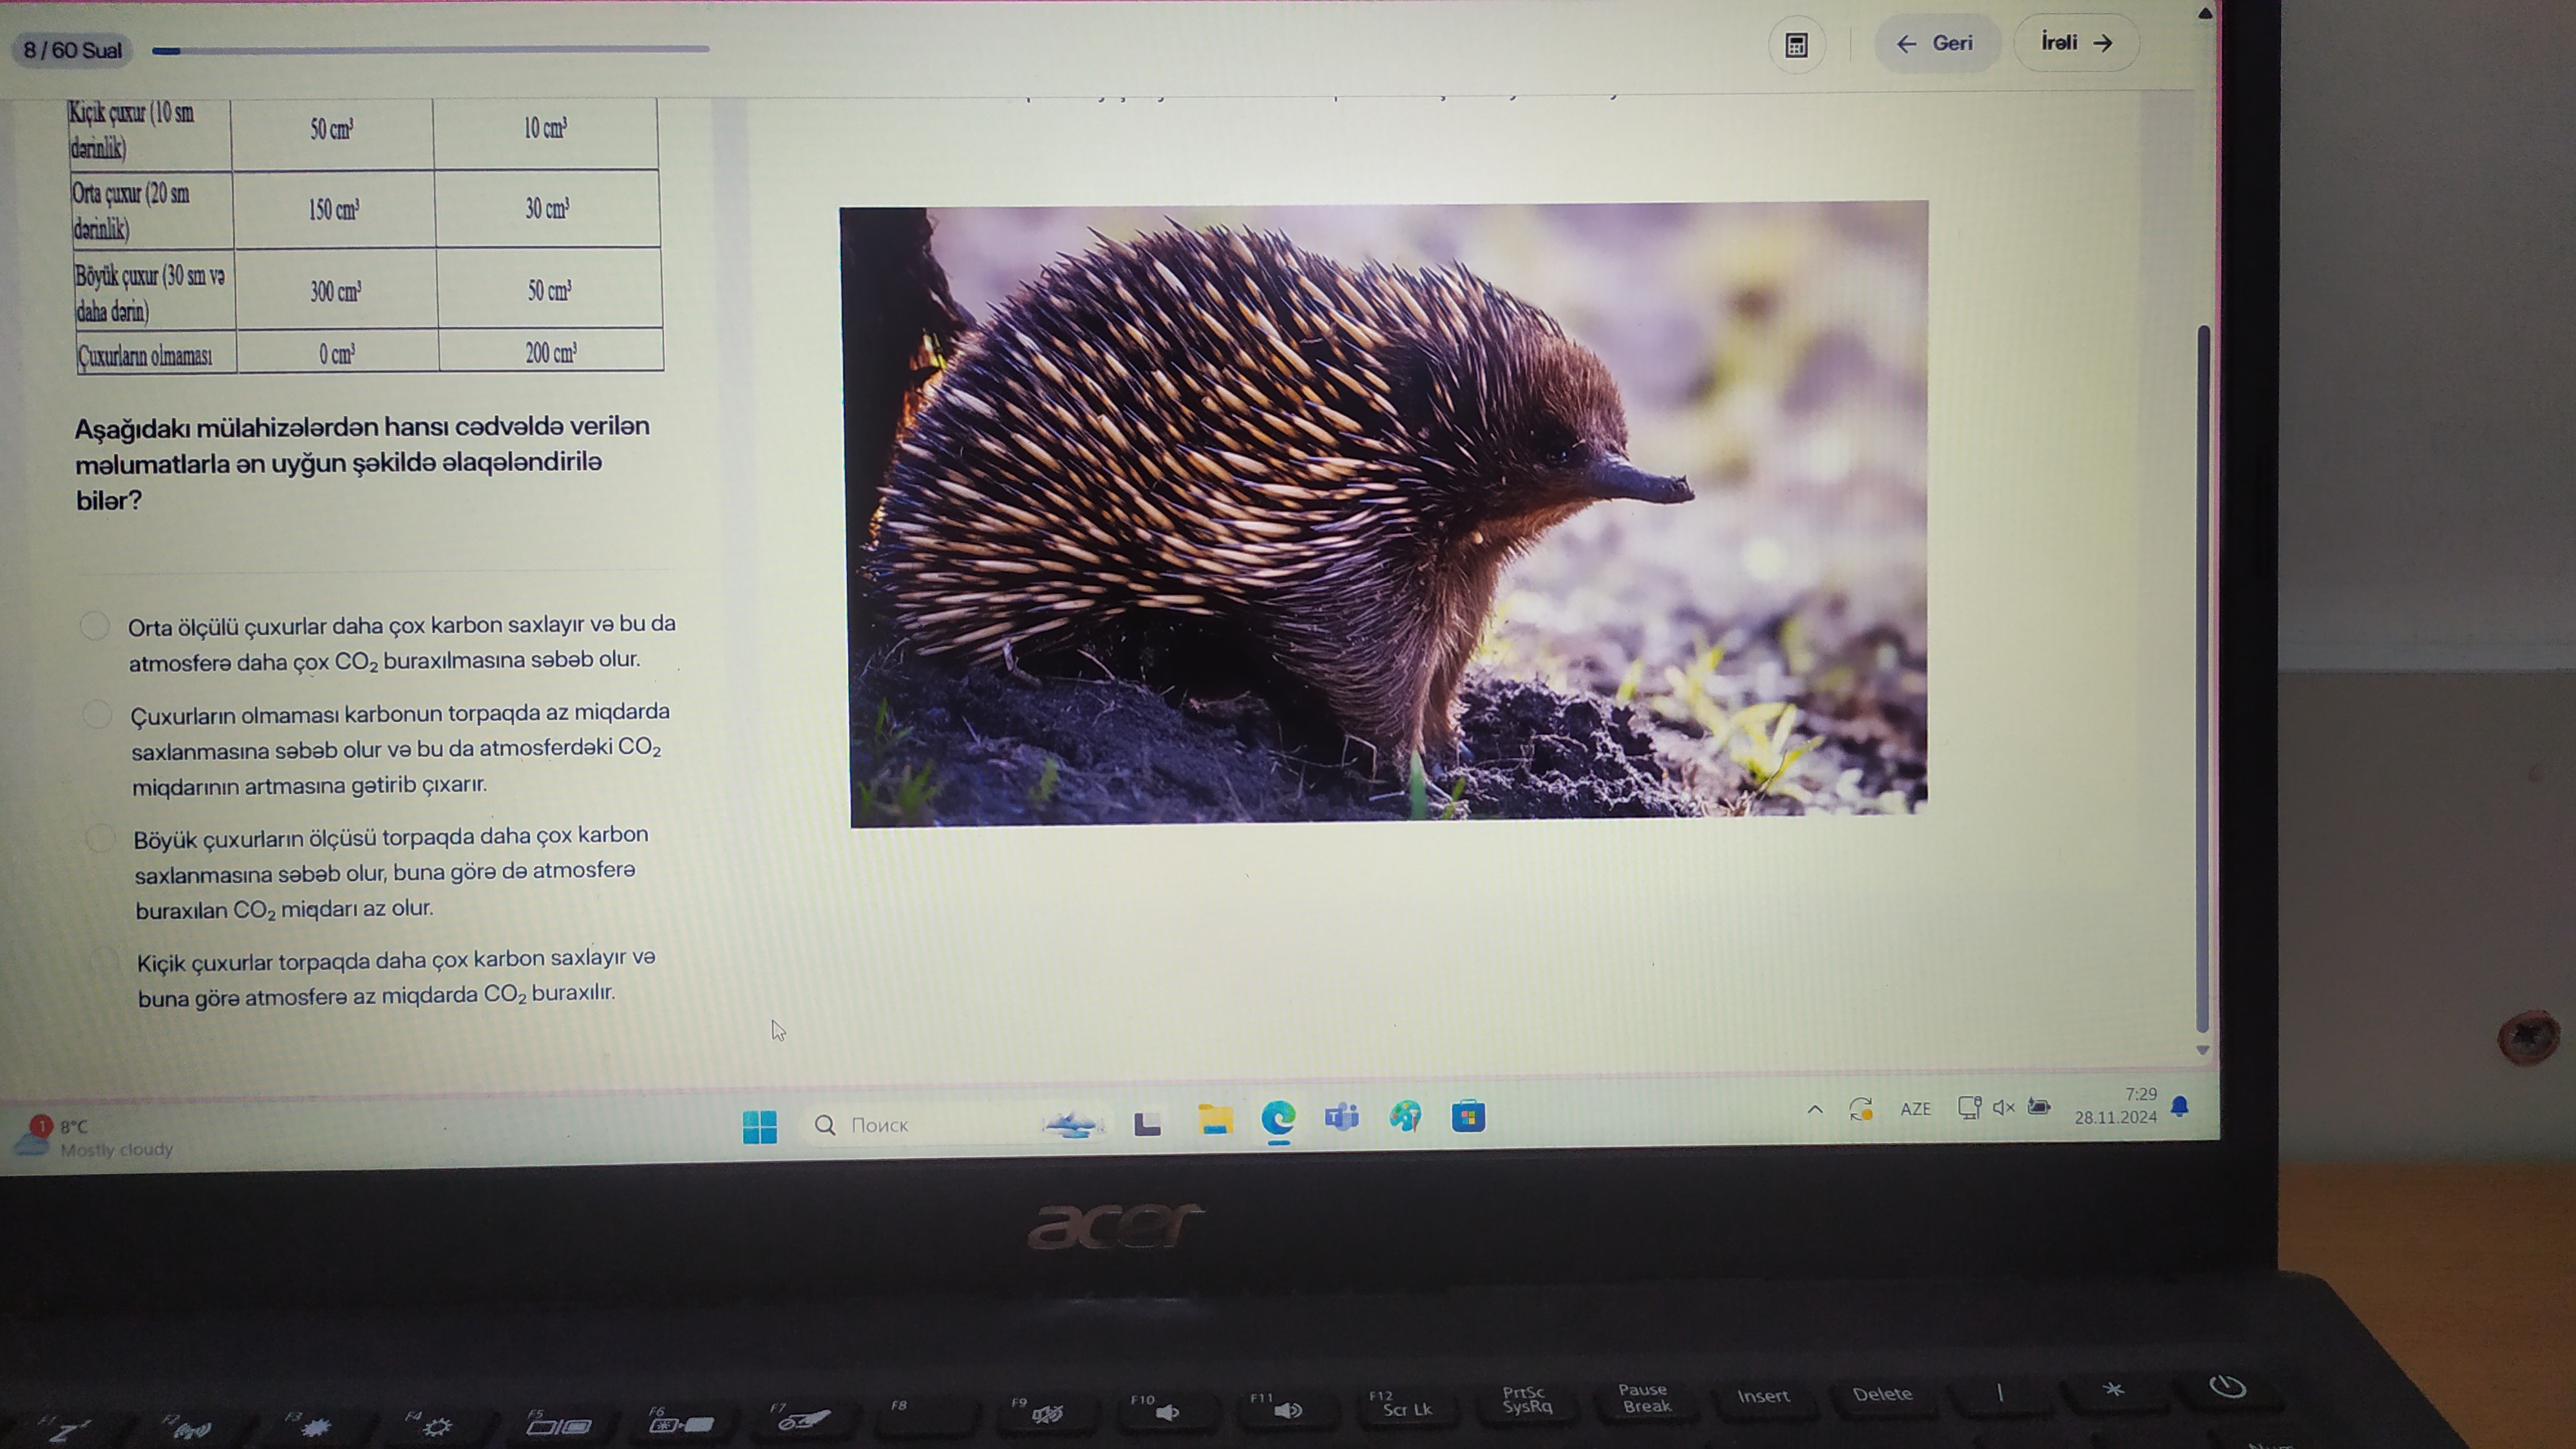
Task: Select answer starting "Böyük çuxurların ölçüsü"
Action: 100,837
